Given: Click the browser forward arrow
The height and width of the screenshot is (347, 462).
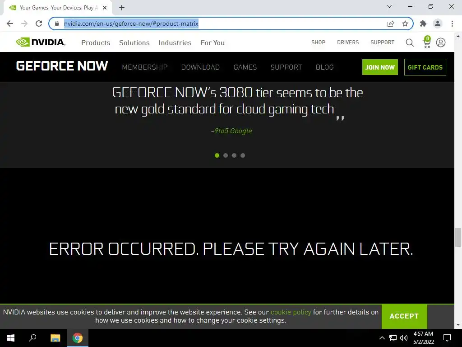Looking at the screenshot, I should pyautogui.click(x=24, y=23).
